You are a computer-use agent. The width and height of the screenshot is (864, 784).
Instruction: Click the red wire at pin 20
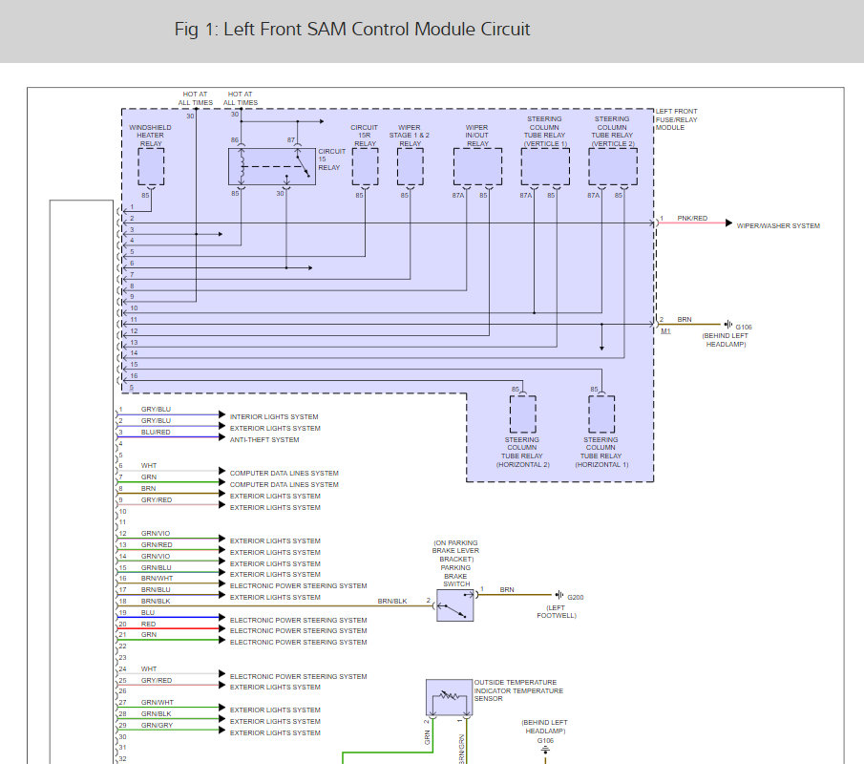[x=168, y=628]
